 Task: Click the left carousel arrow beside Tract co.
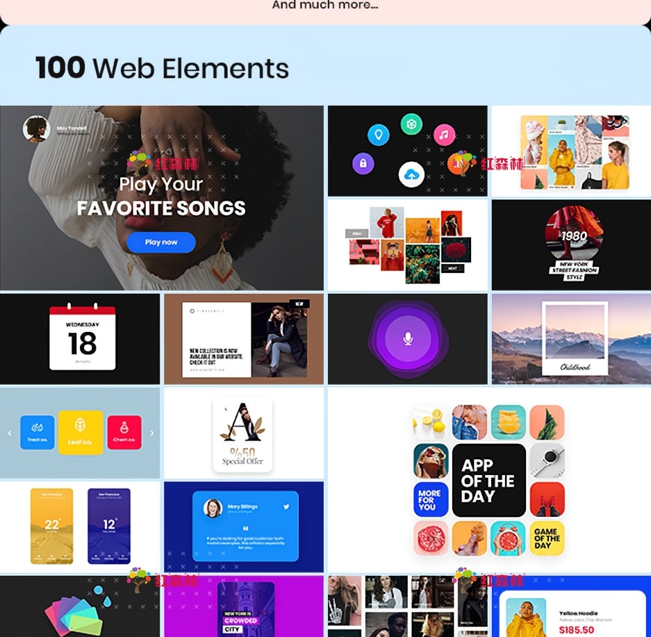[10, 433]
